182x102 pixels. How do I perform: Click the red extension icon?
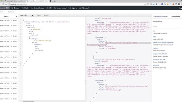coord(173,4)
